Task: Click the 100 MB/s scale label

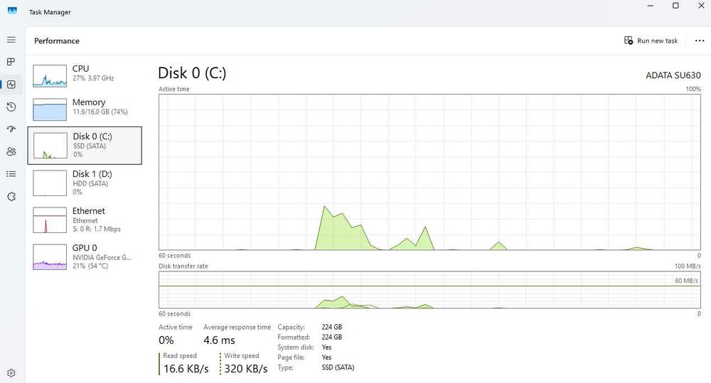Action: coord(688,266)
